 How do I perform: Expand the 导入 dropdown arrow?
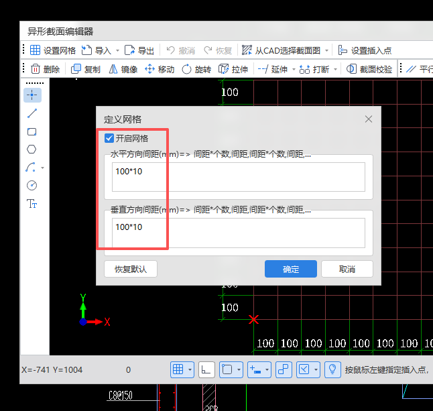click(x=118, y=50)
